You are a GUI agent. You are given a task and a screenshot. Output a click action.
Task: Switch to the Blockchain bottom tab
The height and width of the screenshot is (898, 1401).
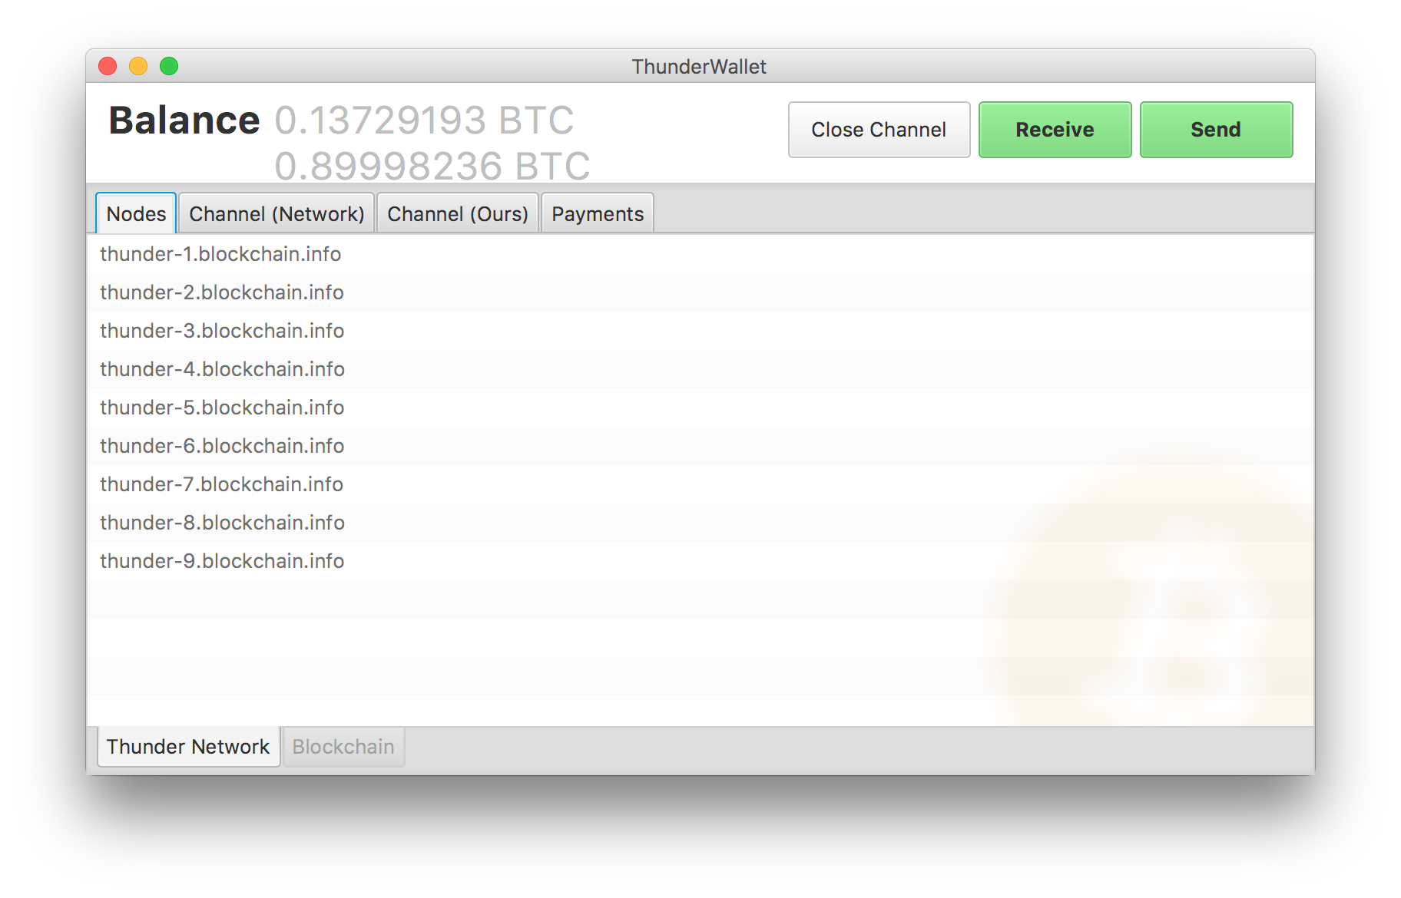[x=343, y=746]
